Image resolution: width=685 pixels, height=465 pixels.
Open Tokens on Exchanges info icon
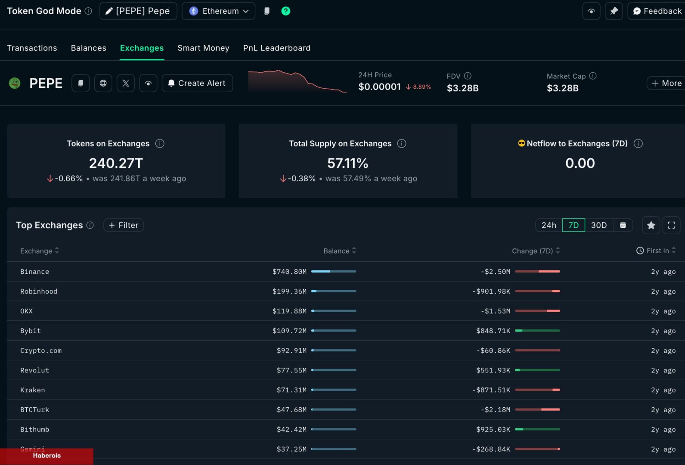(160, 143)
